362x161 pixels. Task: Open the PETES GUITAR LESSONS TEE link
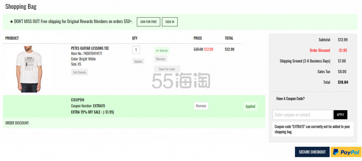[x=90, y=48]
